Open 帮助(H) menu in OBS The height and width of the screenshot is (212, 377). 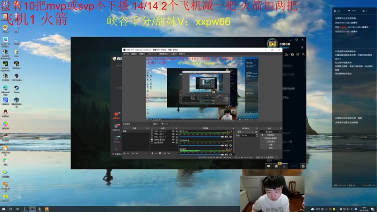[182, 54]
